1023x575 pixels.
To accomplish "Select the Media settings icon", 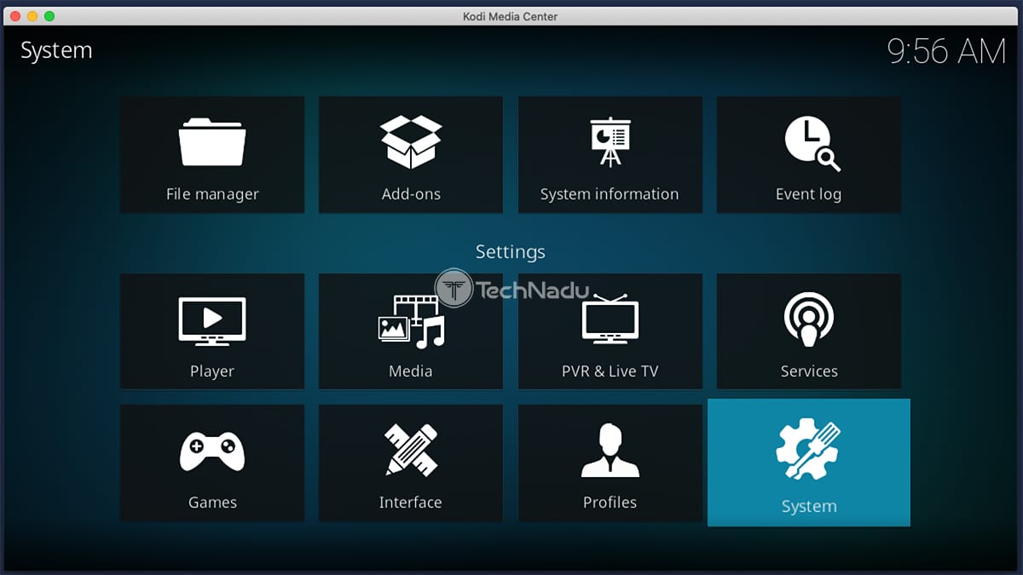I will pos(412,321).
